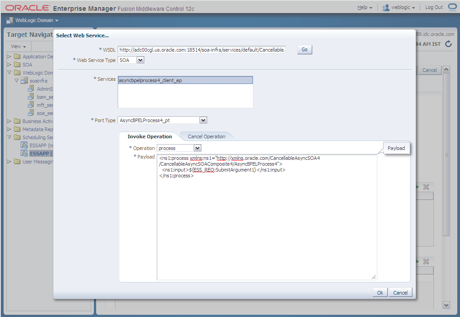Click the WebLogic Domain icon
Image resolution: width=460 pixels, height=317 pixels.
tap(9, 20)
